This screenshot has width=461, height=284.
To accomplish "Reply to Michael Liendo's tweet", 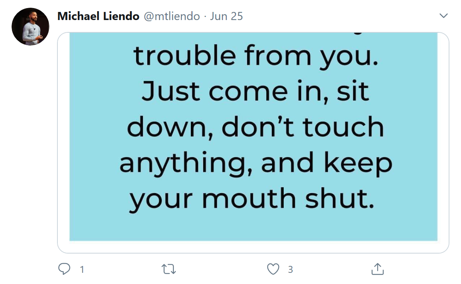I will pos(64,269).
